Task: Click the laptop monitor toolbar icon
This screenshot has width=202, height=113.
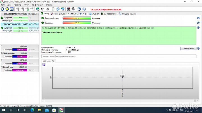Action: (x=68, y=9)
